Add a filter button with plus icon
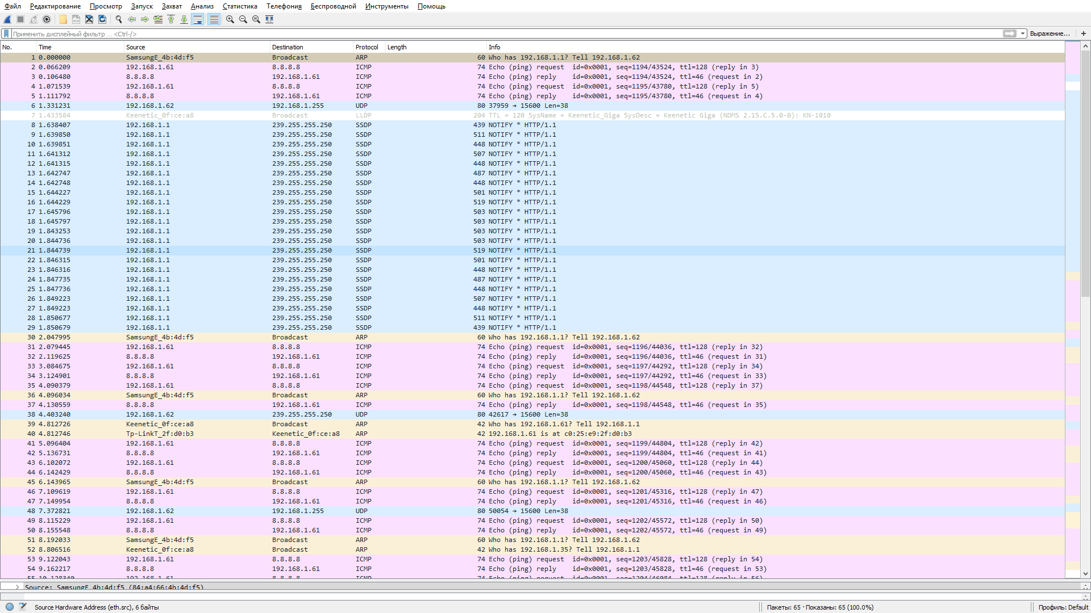The height and width of the screenshot is (613, 1091). (x=1084, y=33)
